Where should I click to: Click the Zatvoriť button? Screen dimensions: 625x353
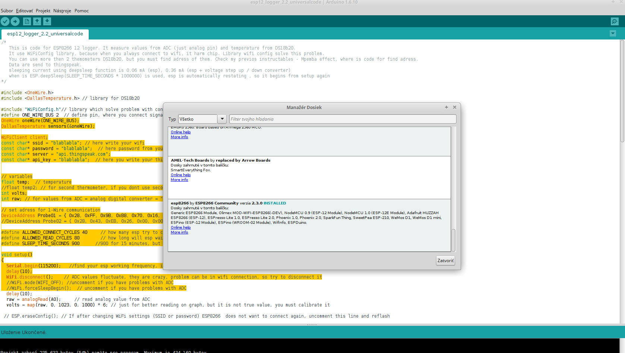[445, 261]
